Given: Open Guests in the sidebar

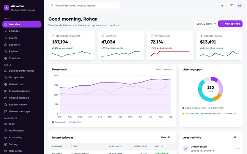Looking at the screenshot, I should point(22,38).
